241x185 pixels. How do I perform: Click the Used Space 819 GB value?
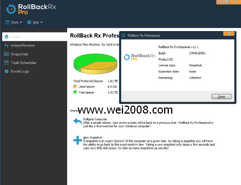click(112, 86)
